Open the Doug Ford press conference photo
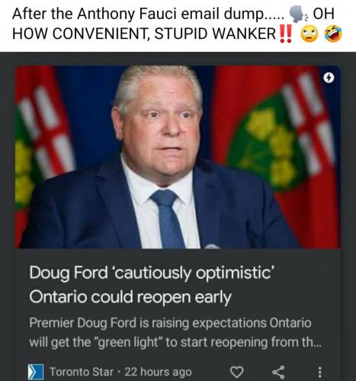The height and width of the screenshot is (381, 356). [178, 157]
